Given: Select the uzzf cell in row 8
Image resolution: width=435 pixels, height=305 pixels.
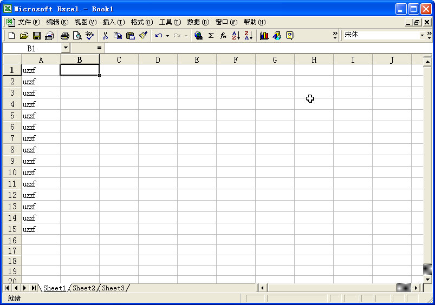Looking at the screenshot, I should 41,150.
